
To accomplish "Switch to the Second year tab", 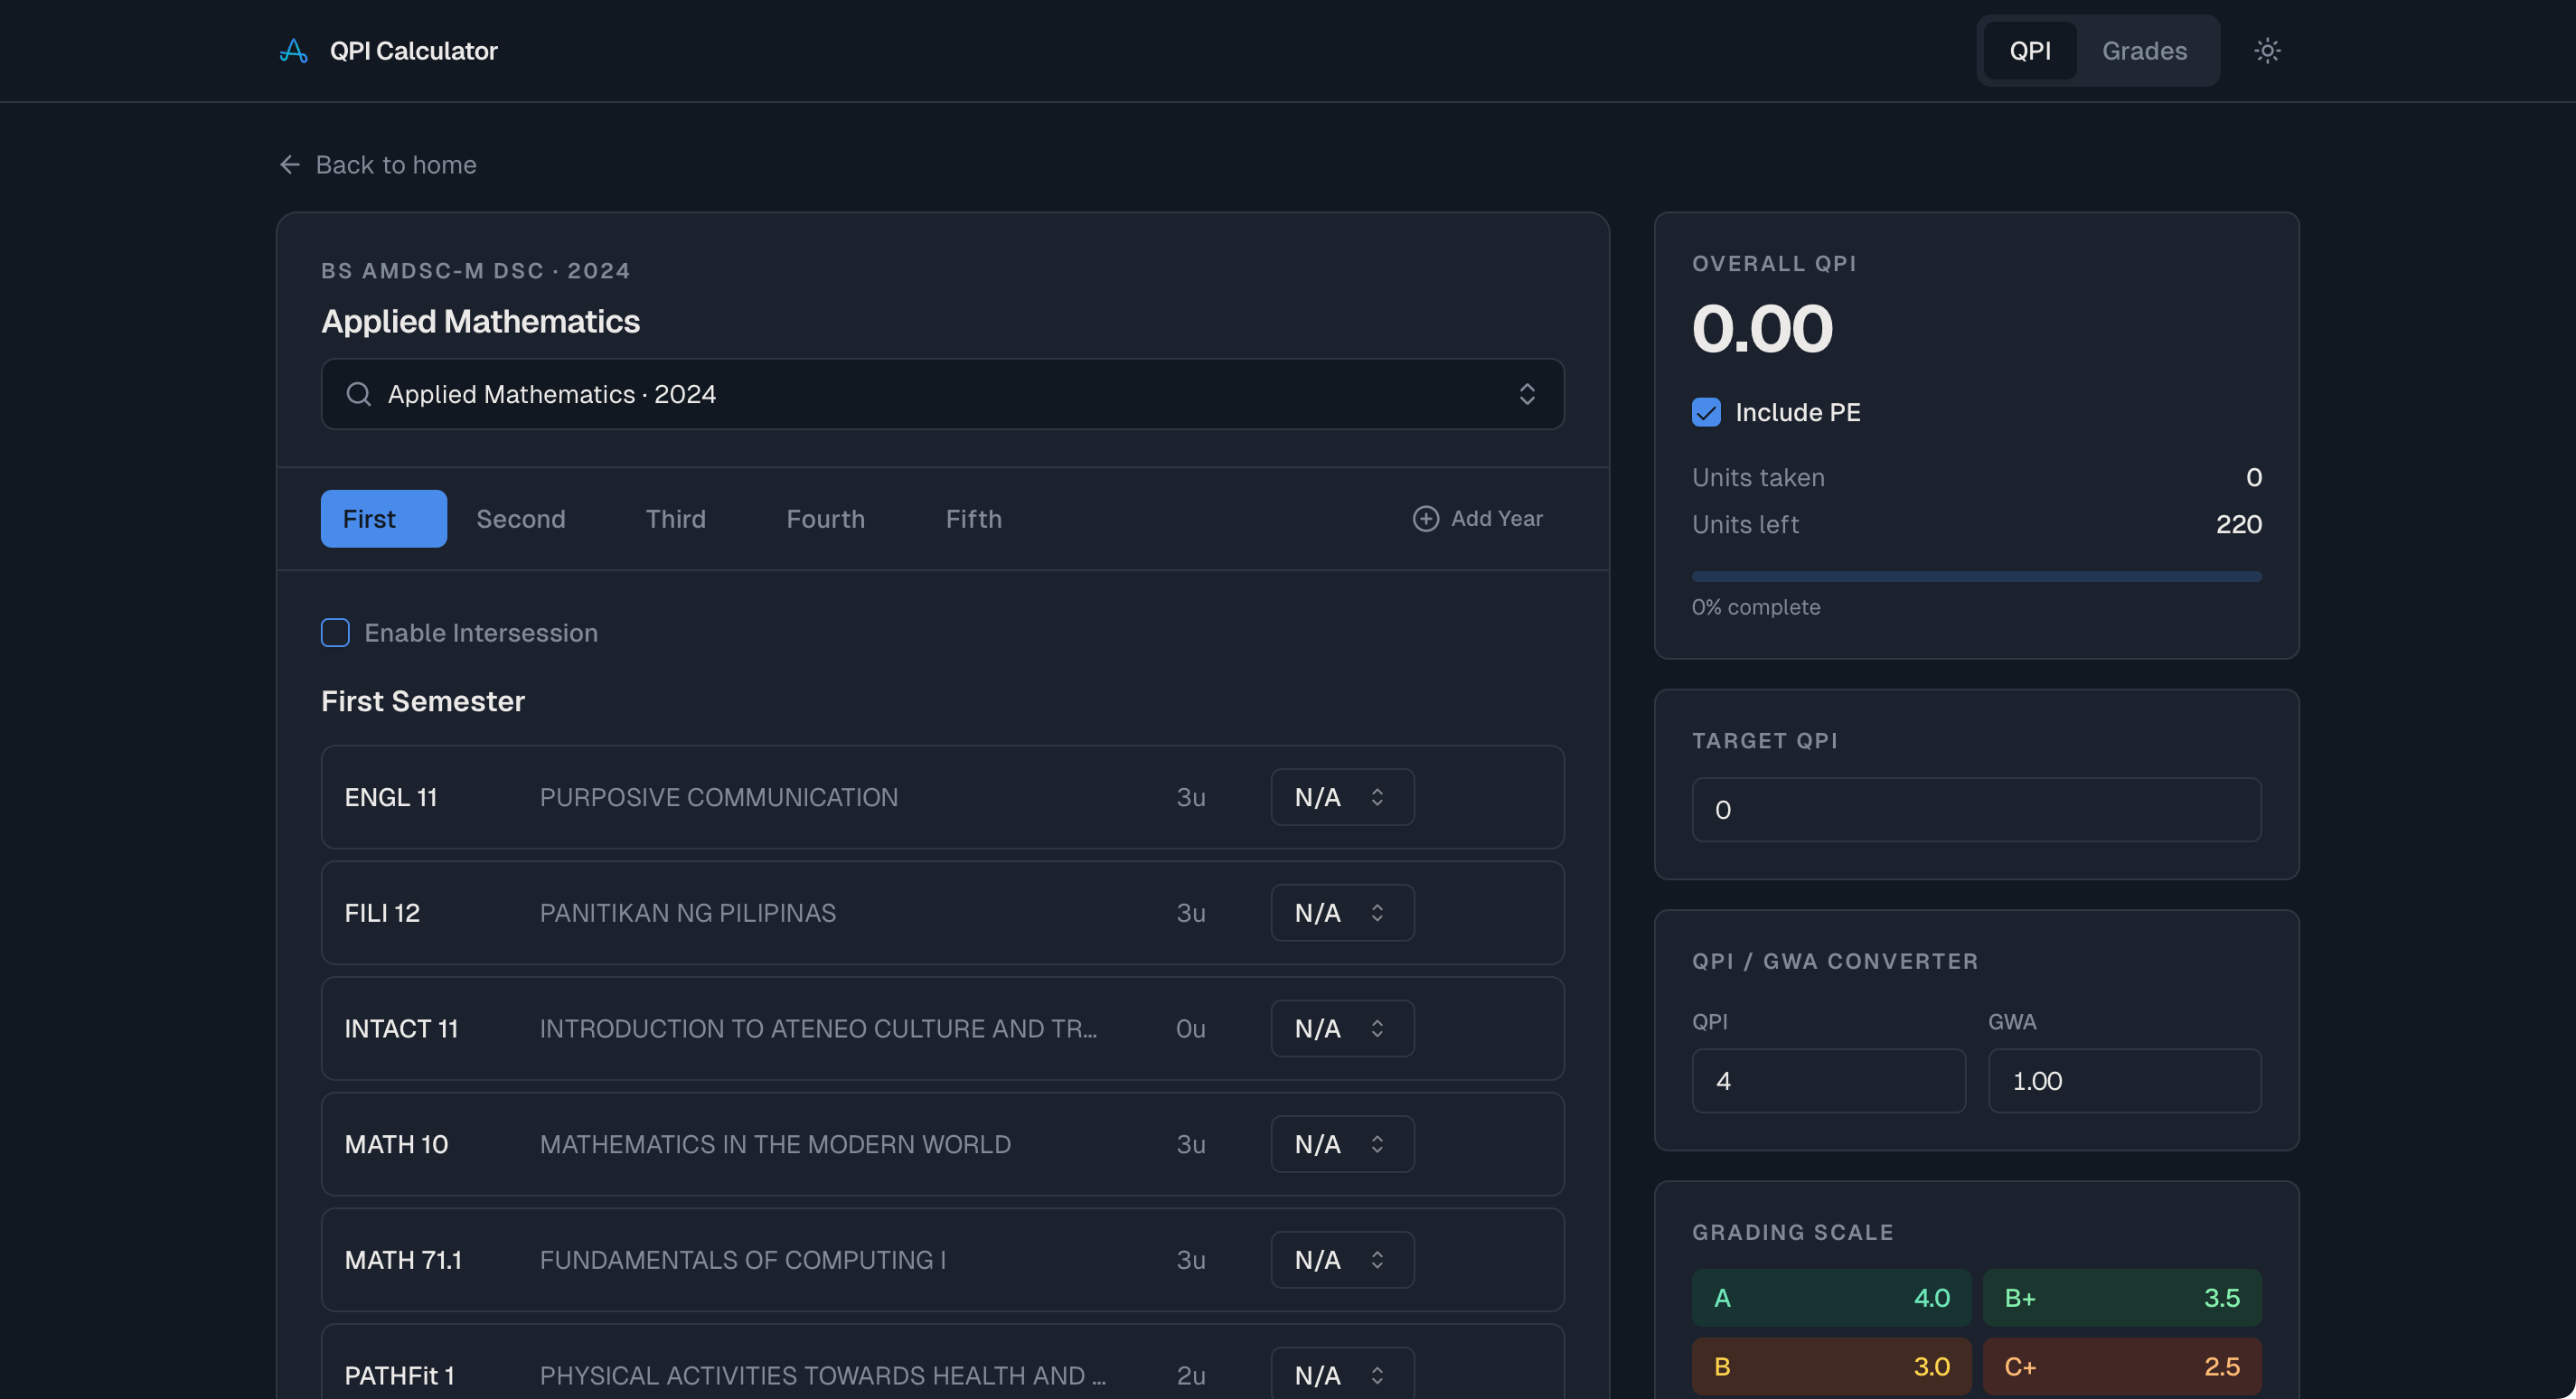I will (521, 518).
